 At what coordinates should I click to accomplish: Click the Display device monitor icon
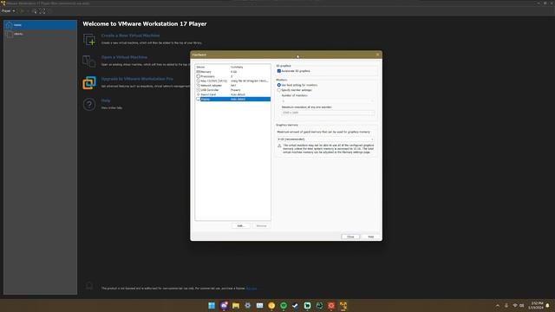199,100
